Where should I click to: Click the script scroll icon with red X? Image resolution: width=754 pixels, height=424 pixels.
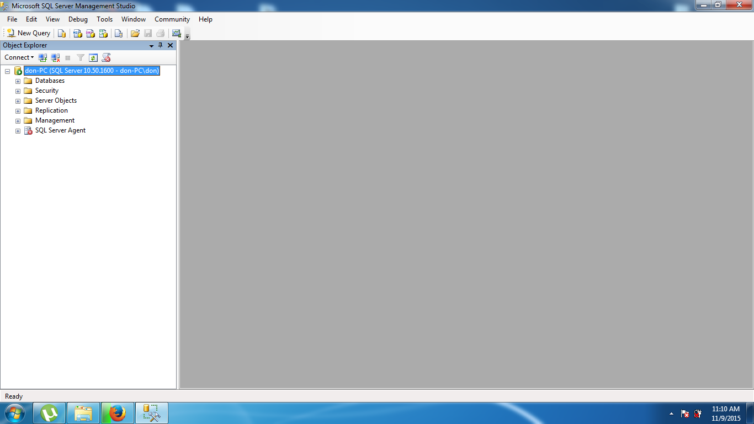point(107,57)
